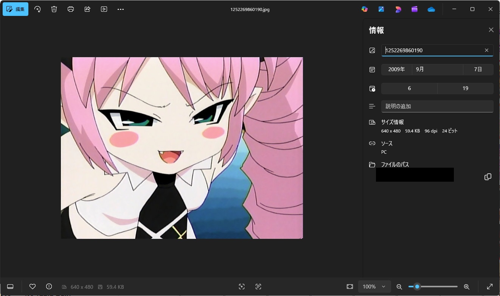Launch Clipchamp from the top bar icon
The width and height of the screenshot is (500, 296).
415,9
